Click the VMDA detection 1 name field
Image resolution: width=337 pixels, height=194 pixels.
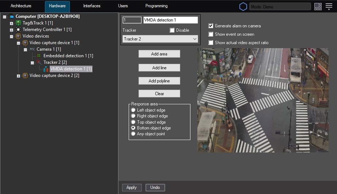(171, 20)
